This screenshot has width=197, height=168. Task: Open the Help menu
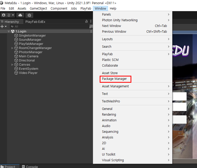click(x=113, y=8)
